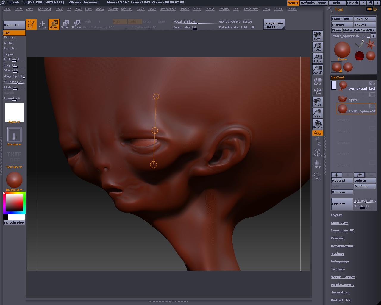Click the Tool palette hammer icon
Viewport: 381px width, 305px height.
(330, 9)
